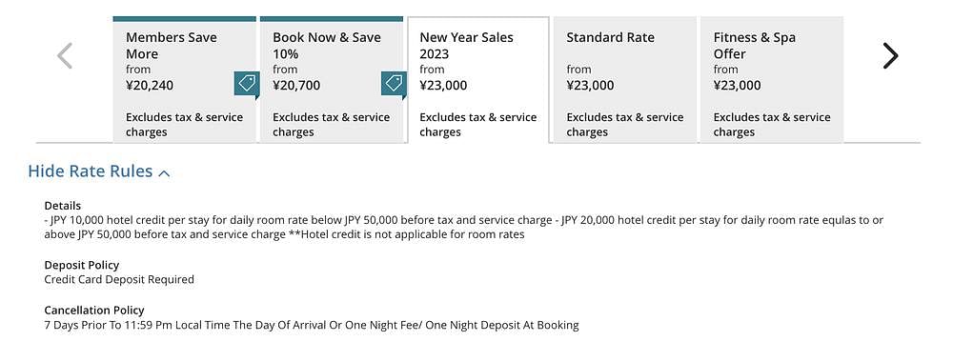Image resolution: width=953 pixels, height=362 pixels.
Task: Select the Fitness & Spa Offer tab
Action: [772, 80]
